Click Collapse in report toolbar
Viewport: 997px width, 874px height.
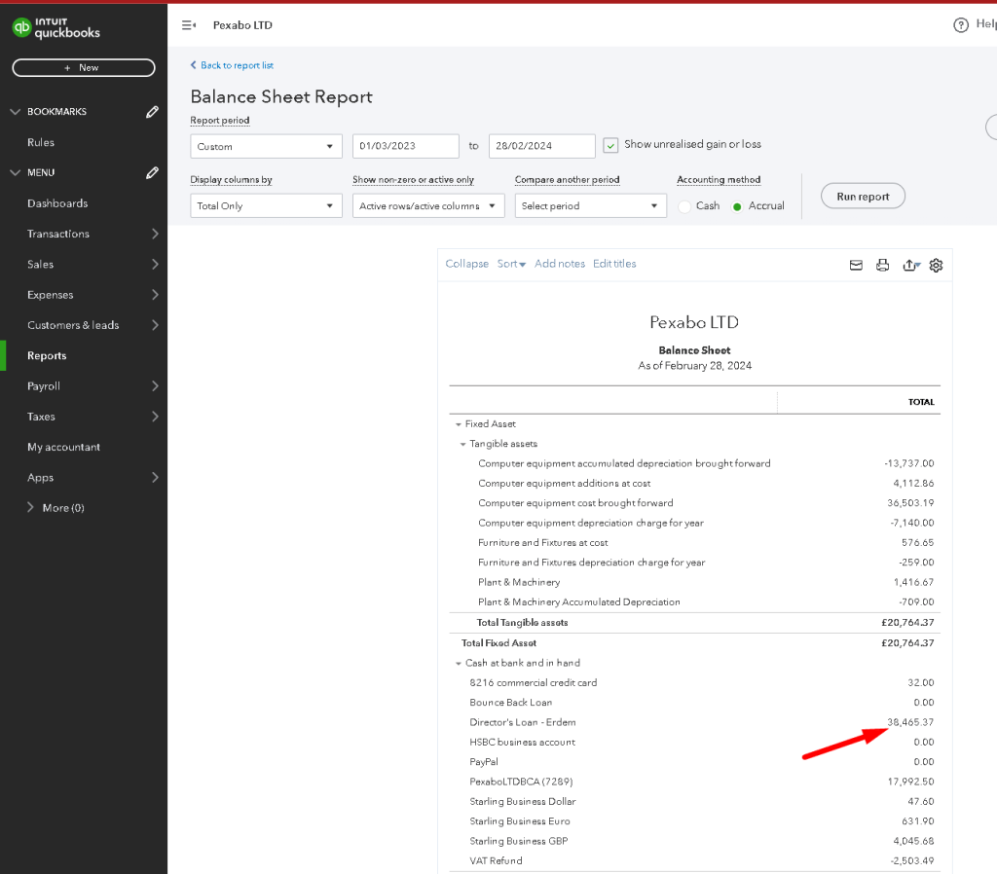click(466, 264)
